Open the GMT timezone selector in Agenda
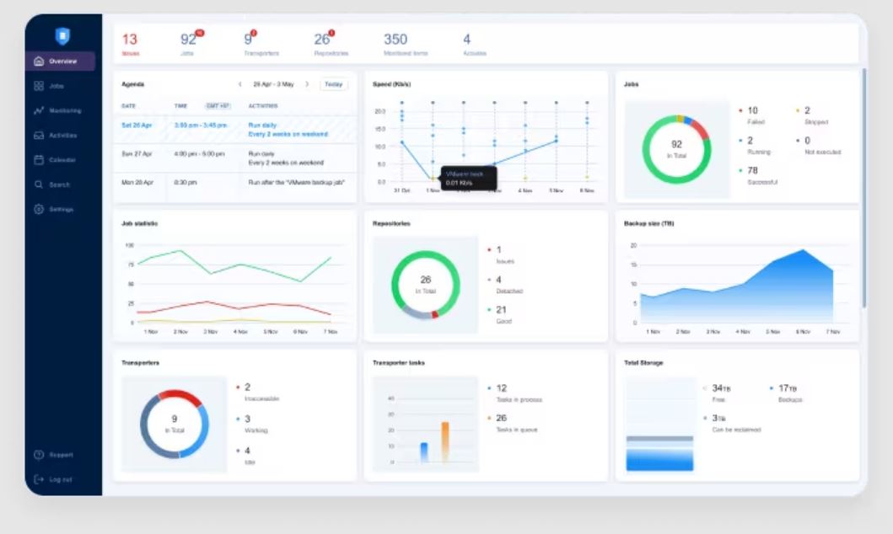 pos(218,106)
